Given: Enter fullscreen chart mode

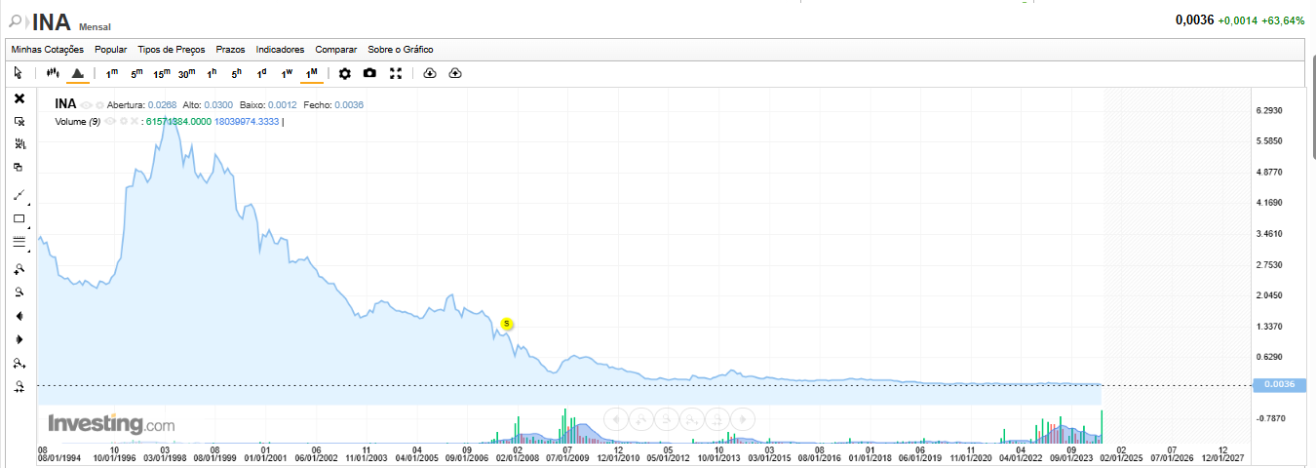Looking at the screenshot, I should tap(396, 73).
